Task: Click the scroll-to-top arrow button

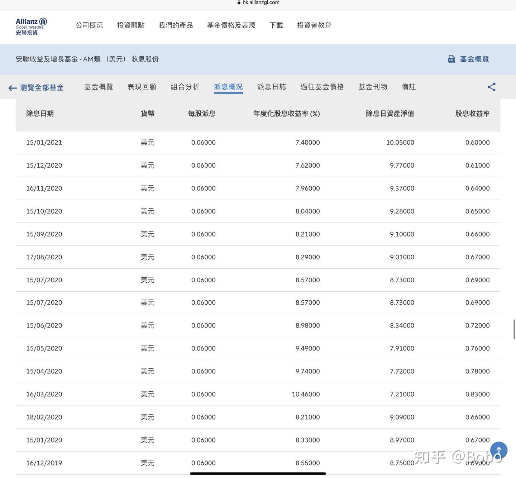Action: 499,450
